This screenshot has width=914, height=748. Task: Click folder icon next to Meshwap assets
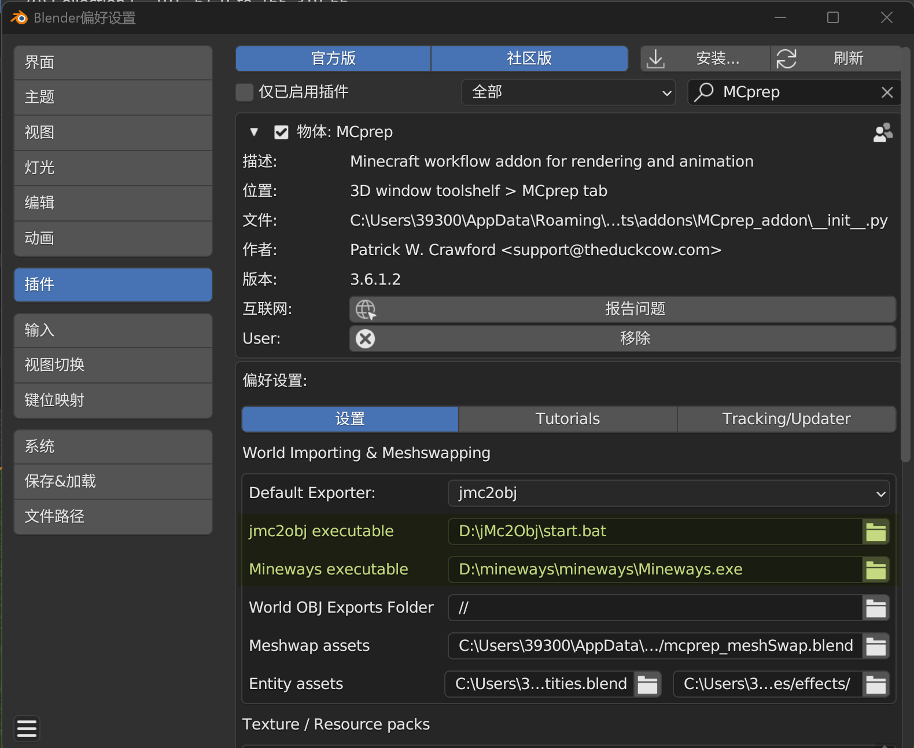pos(875,646)
